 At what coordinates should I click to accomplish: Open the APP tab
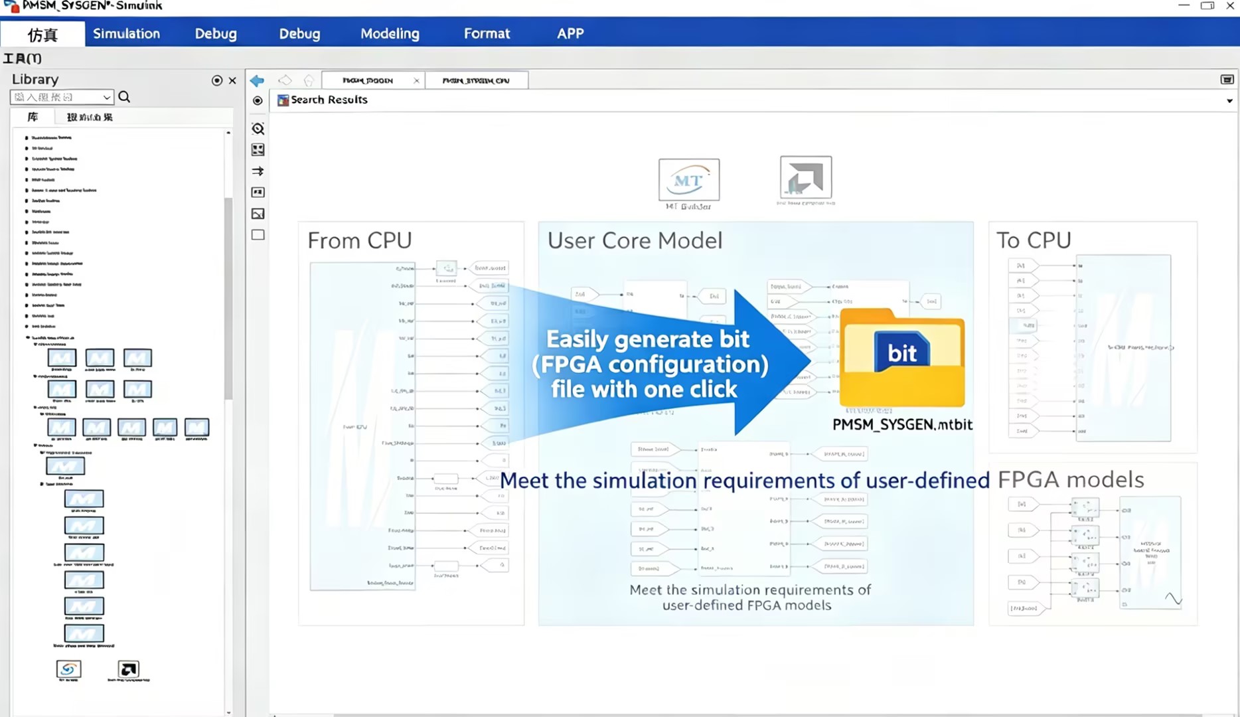point(570,34)
